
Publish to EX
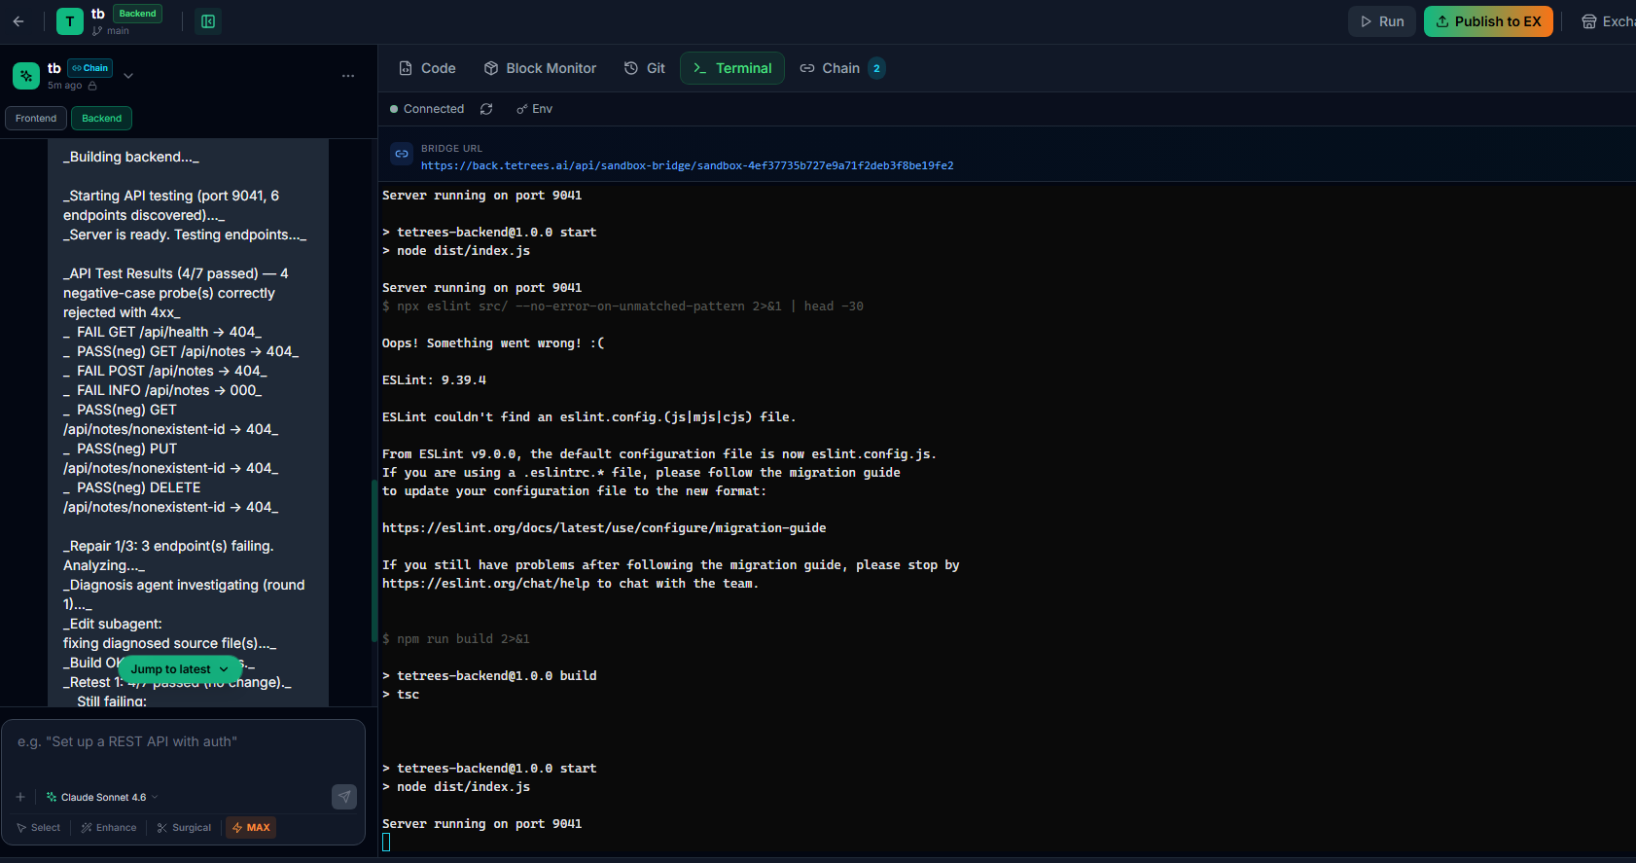point(1488,21)
